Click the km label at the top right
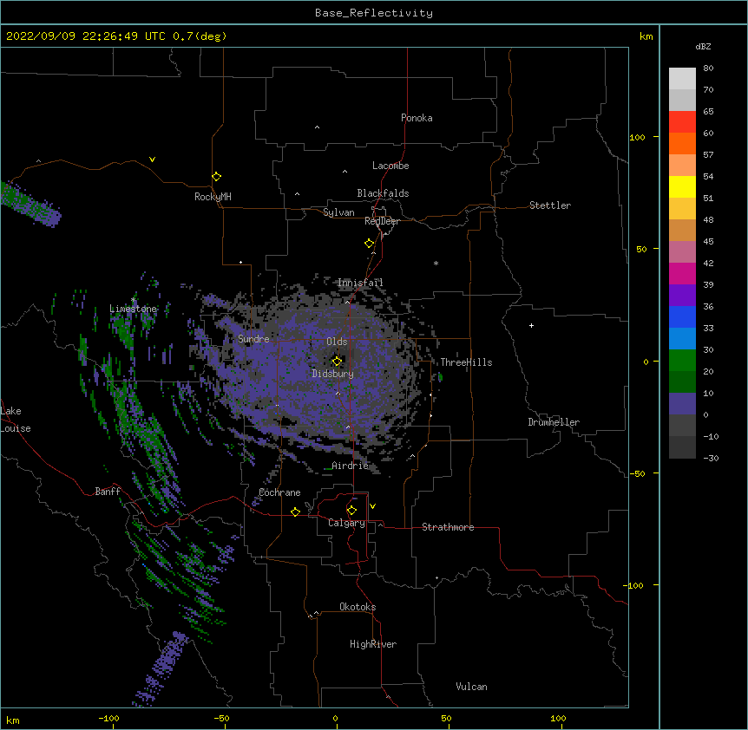The height and width of the screenshot is (730, 748). tap(646, 36)
